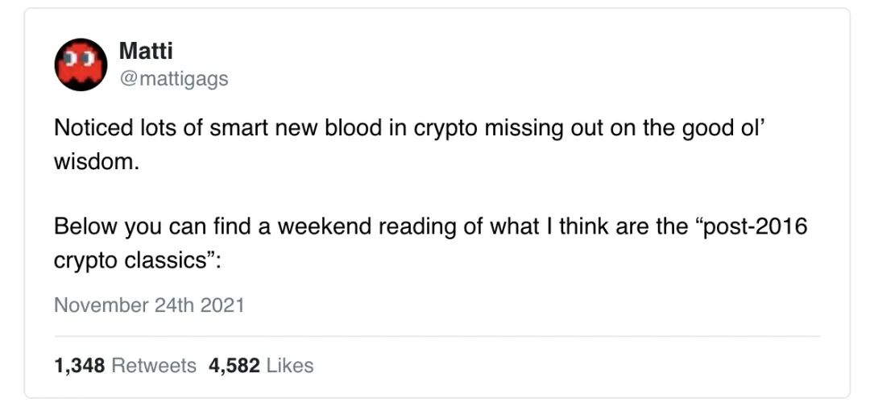View the 4,582 like count number

[234, 366]
